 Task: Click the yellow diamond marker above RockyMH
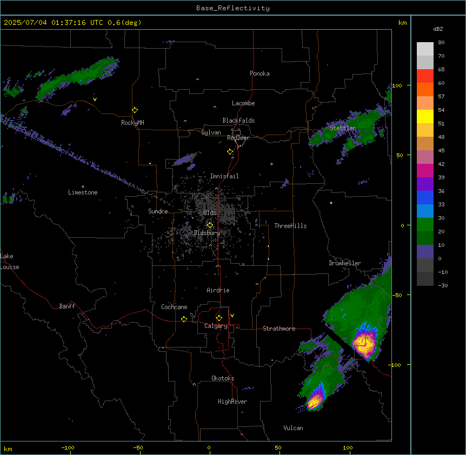tap(135, 110)
